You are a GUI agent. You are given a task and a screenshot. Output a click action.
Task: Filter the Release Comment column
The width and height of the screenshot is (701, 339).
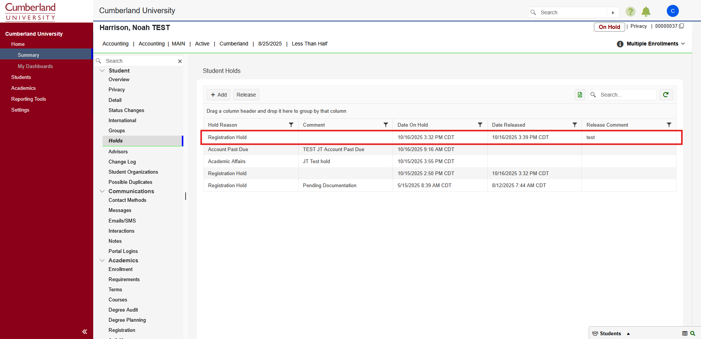coord(669,125)
